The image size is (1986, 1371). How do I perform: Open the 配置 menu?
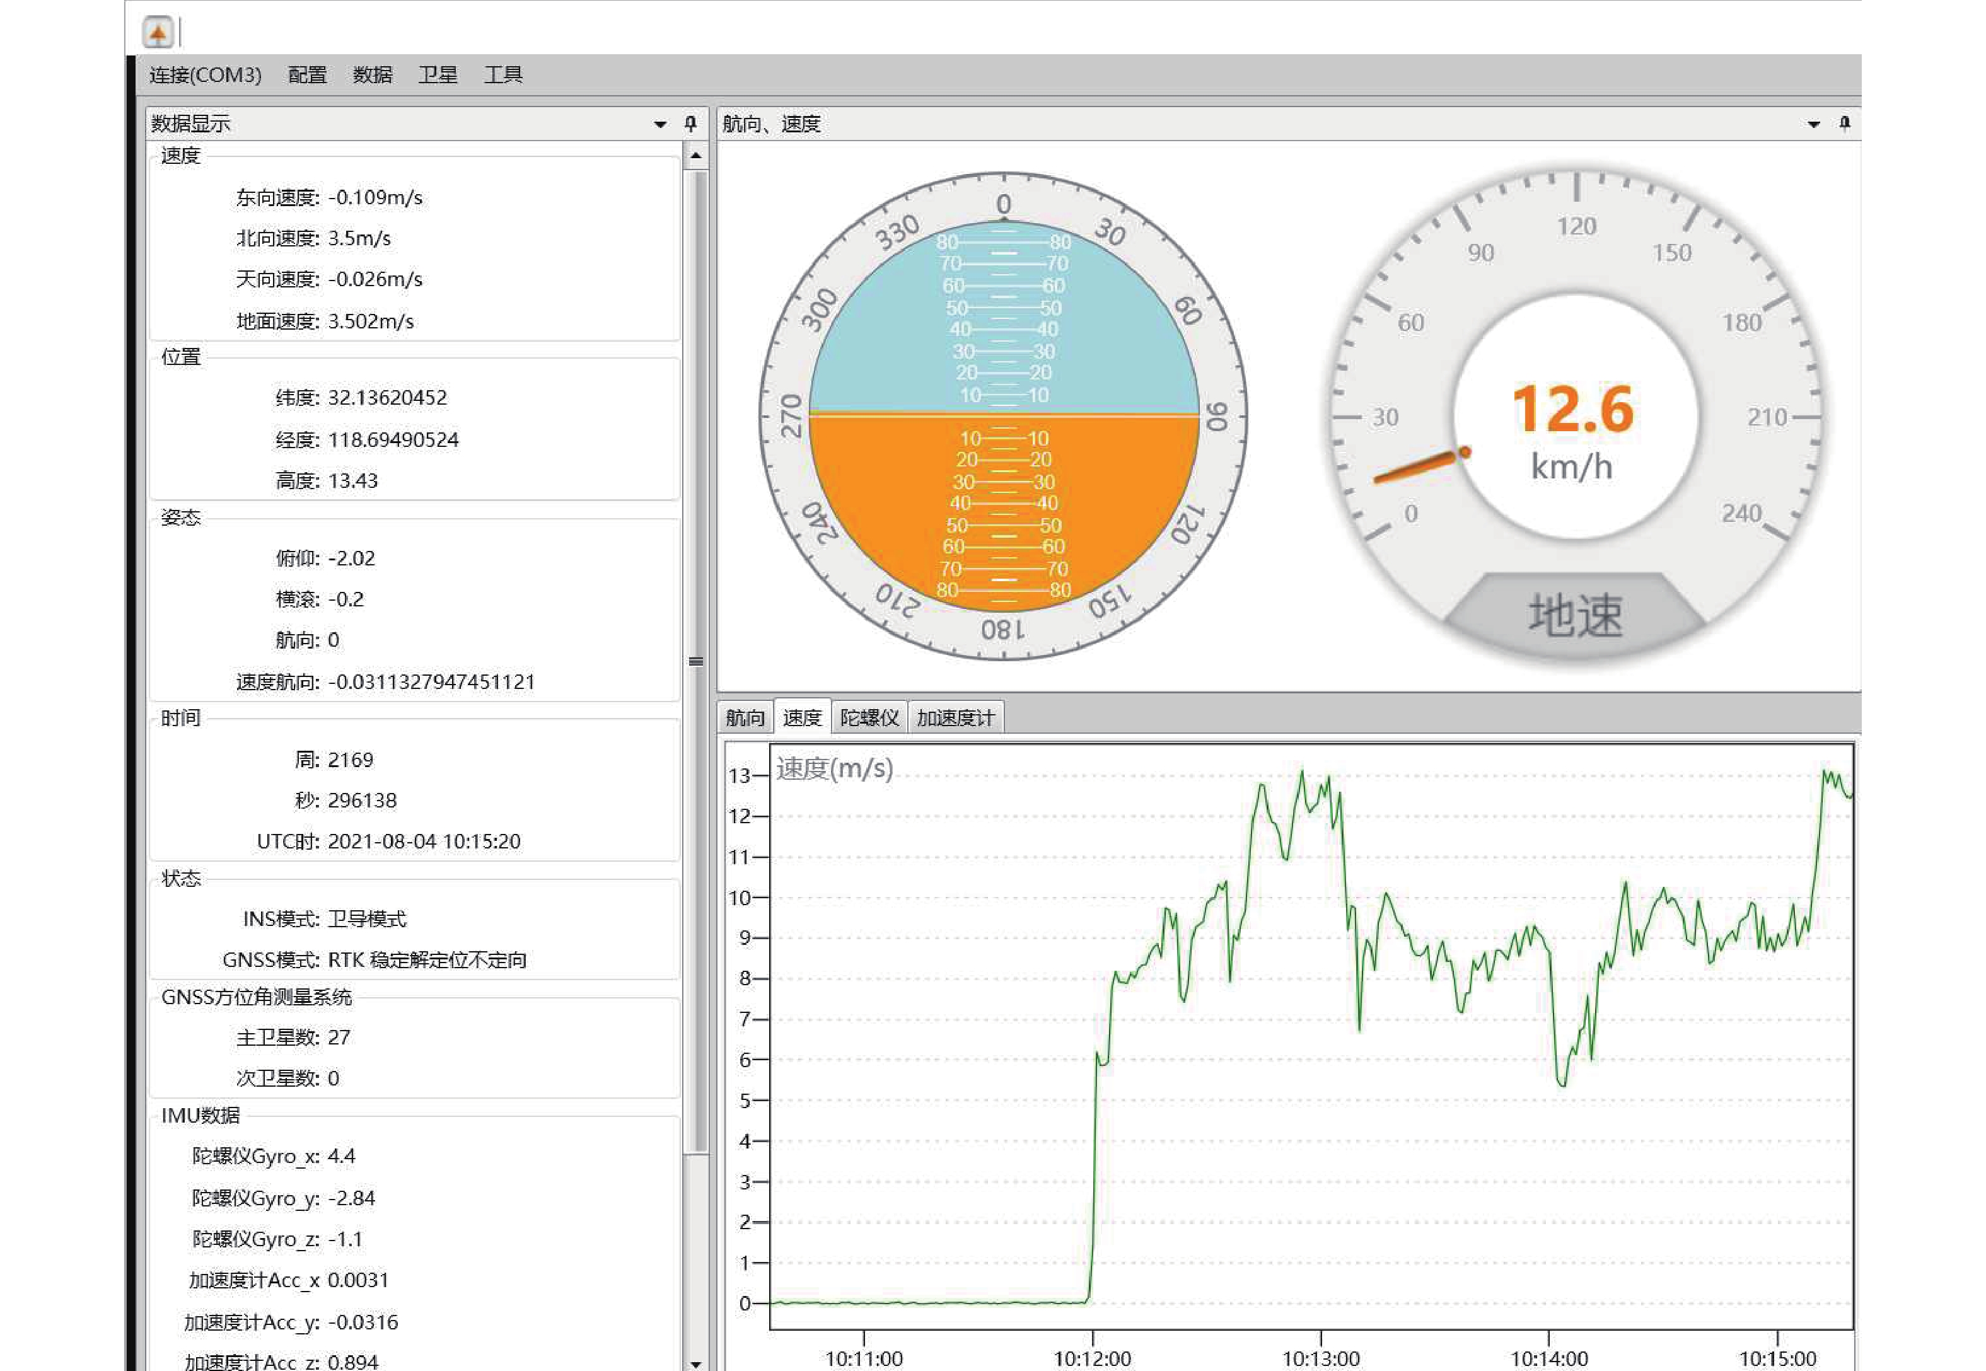308,75
